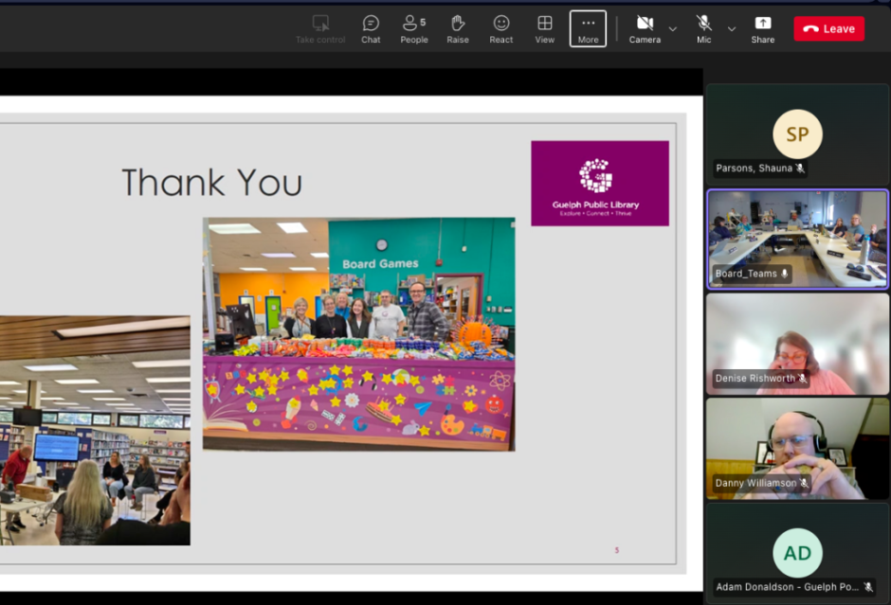Select Denise Rishworth's video tile
Screen dimensions: 891x605
797,343
